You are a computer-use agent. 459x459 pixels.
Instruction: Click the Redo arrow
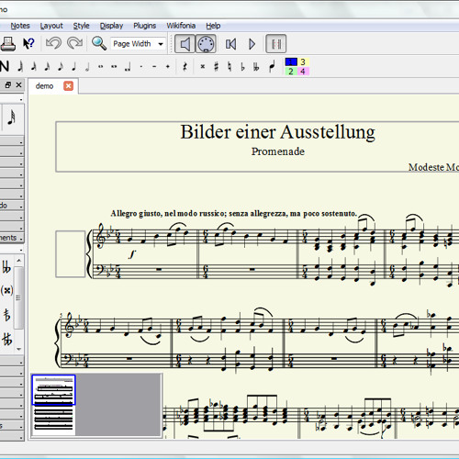tap(75, 44)
